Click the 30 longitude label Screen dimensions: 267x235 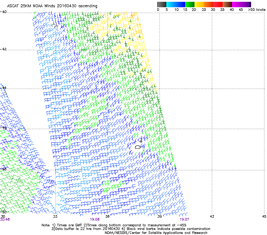[x=3, y=216]
